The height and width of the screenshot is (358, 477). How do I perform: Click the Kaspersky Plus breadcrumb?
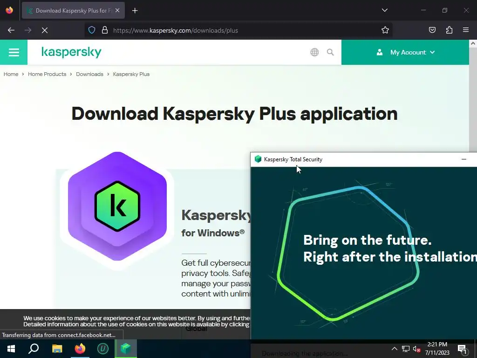[131, 74]
